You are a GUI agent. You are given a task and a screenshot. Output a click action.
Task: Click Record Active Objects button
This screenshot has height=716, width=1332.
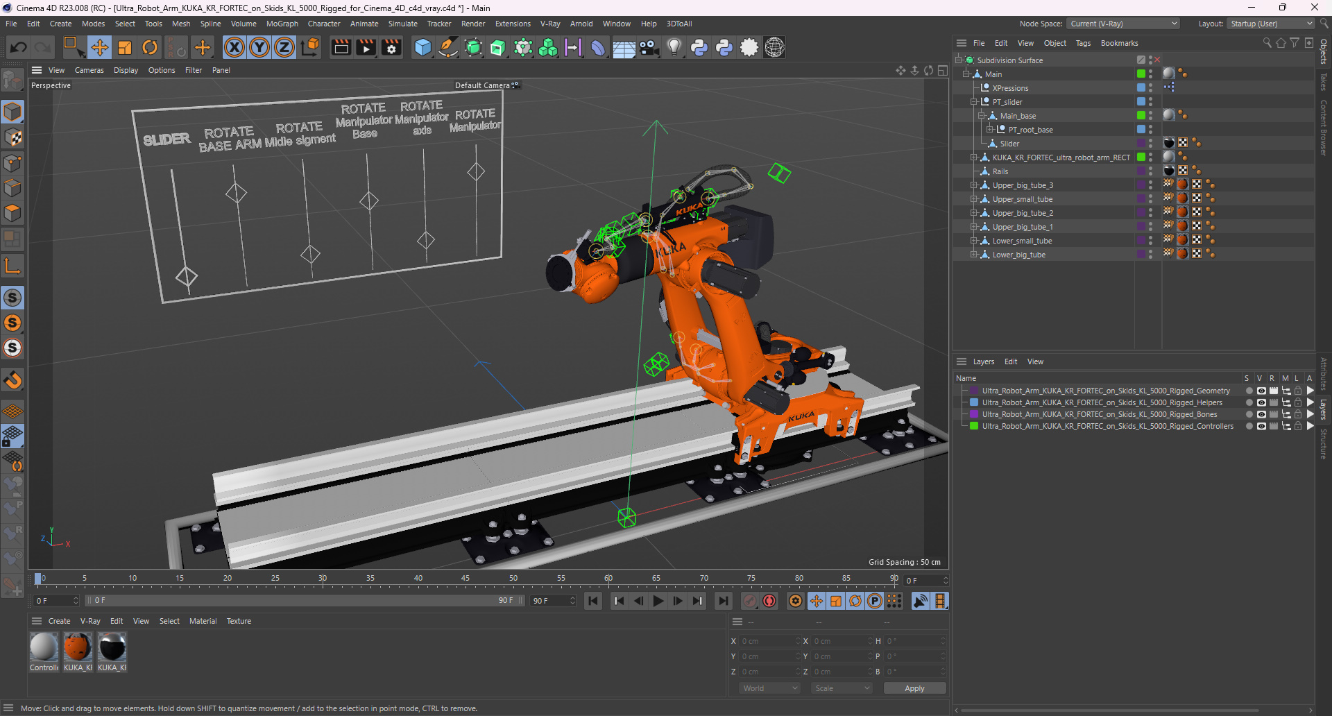pyautogui.click(x=750, y=601)
